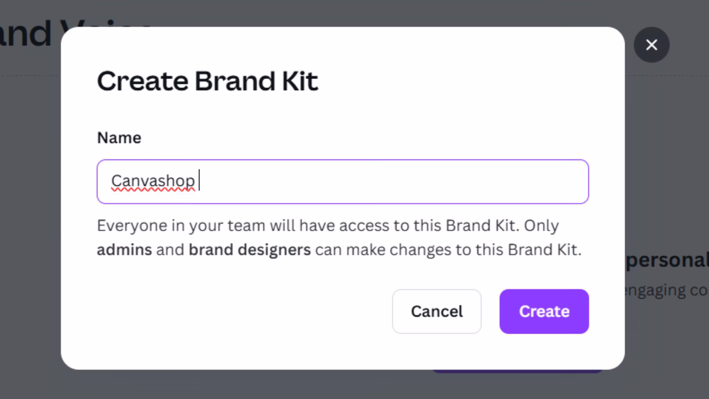Focus the Name input field

pos(369,181)
